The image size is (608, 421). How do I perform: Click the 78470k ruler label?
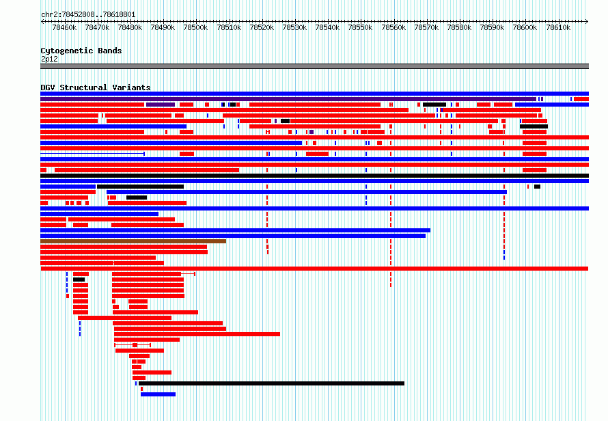97,27
